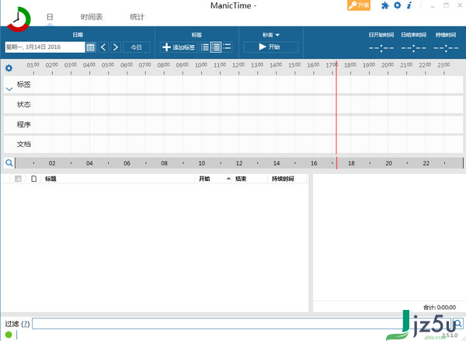
Task: Focus the 过滤 filter input field
Action: pyautogui.click(x=242, y=323)
